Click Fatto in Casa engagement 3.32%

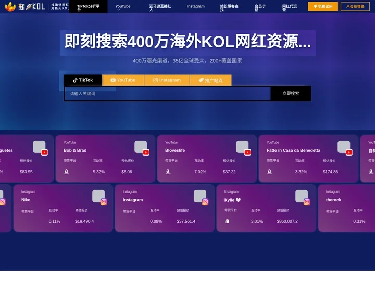301,172
